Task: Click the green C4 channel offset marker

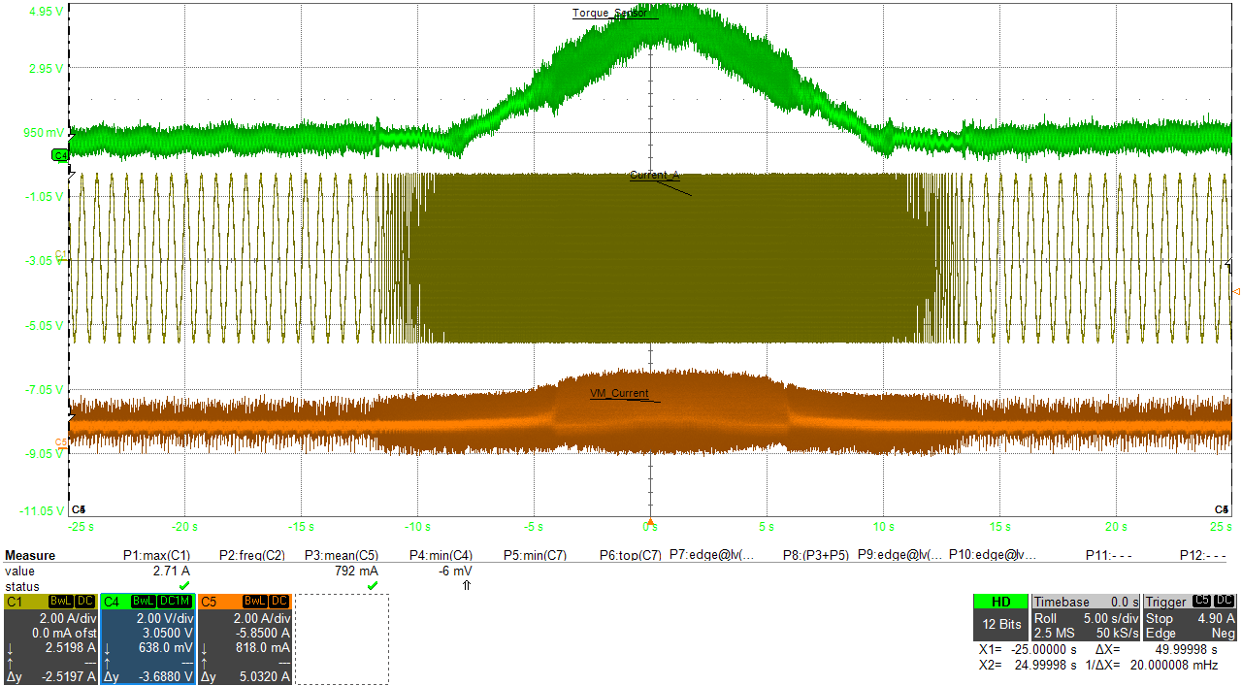Action: pos(59,155)
